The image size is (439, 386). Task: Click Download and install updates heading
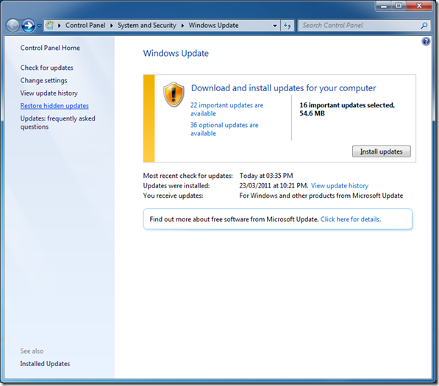(283, 88)
